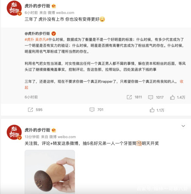This screenshot has width=191, height=194.
Task: Open the toothpick holder image thumbnail
Action: click(x=50, y=172)
